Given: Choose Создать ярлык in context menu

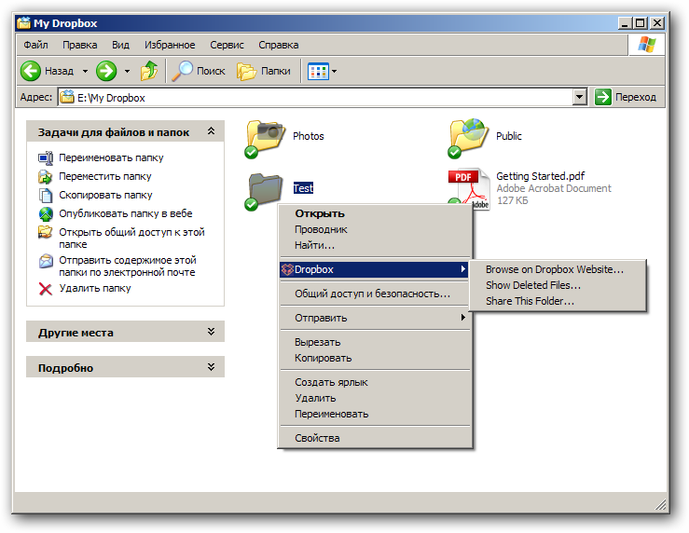Looking at the screenshot, I should pos(375,382).
